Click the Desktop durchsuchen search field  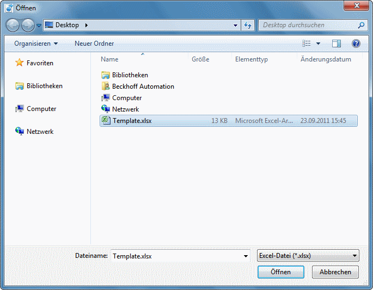(308, 25)
